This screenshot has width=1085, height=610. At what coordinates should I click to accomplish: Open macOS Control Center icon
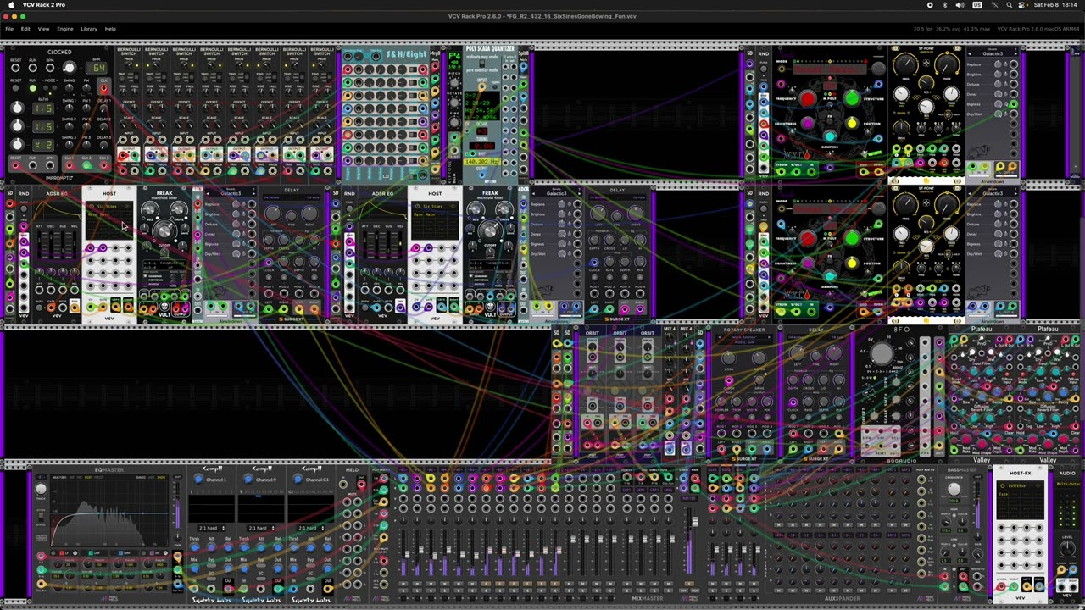click(x=1023, y=5)
